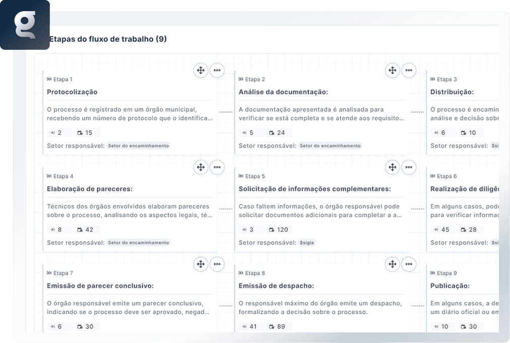This screenshot has height=343, width=510.
Task: Click the arrow count icon showing 41 in Etapa 8
Action: pos(244,326)
